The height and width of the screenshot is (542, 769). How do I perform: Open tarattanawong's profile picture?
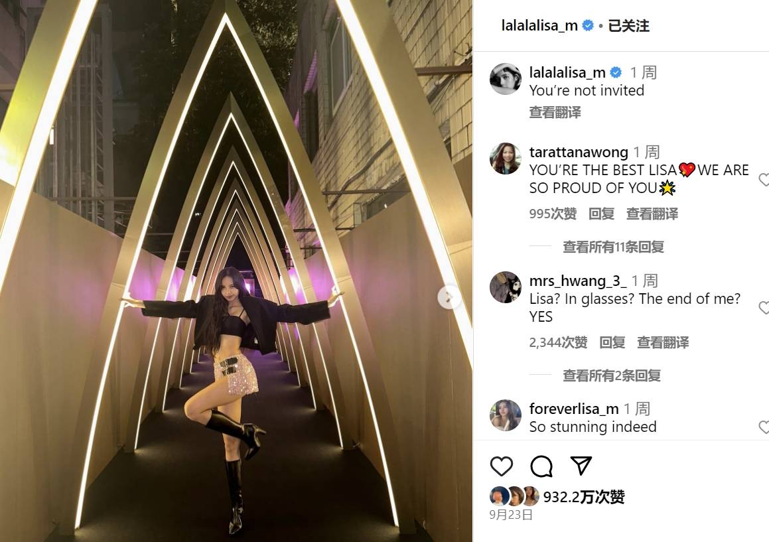[x=506, y=159]
